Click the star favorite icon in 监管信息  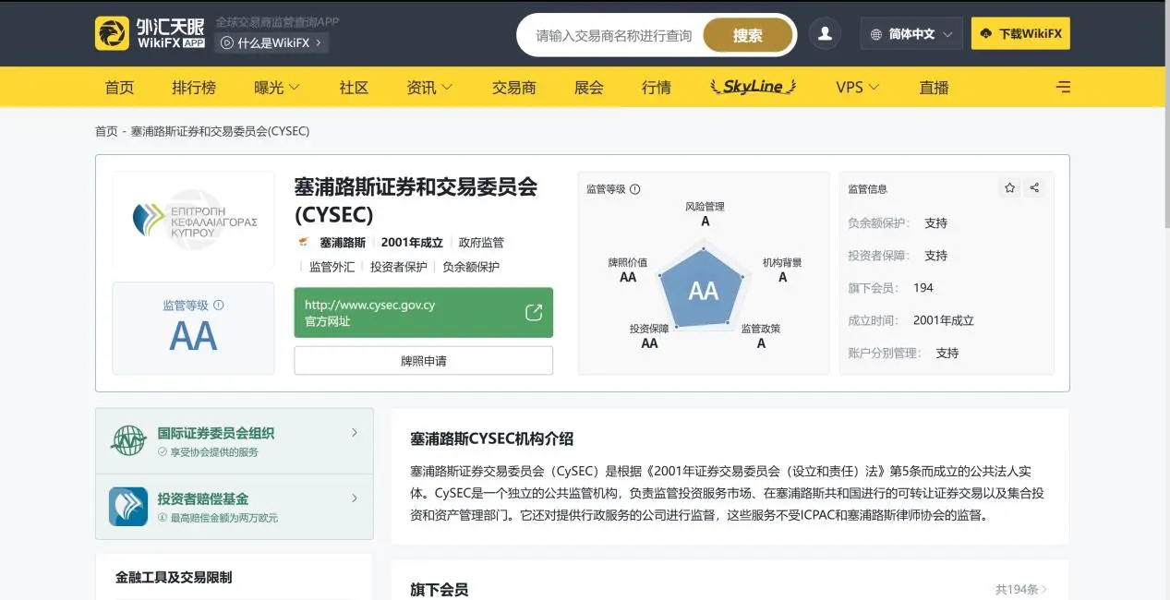(1010, 187)
